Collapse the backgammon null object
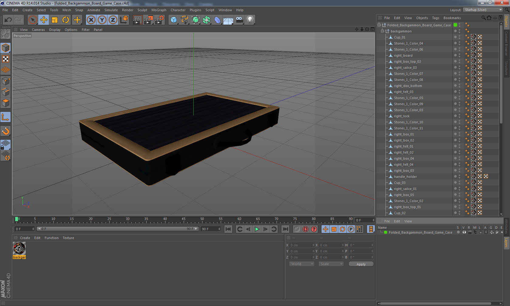 [x=382, y=31]
